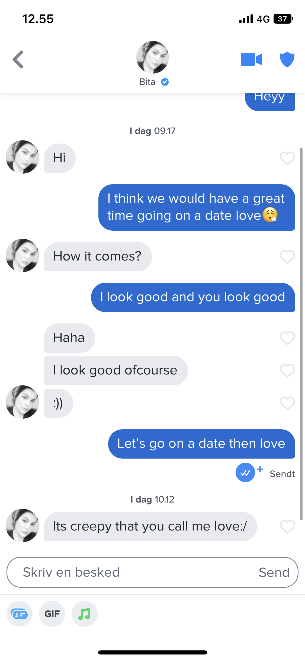The height and width of the screenshot is (661, 305).
Task: Tap the "Let's go on a date then love" bubble
Action: point(201,444)
